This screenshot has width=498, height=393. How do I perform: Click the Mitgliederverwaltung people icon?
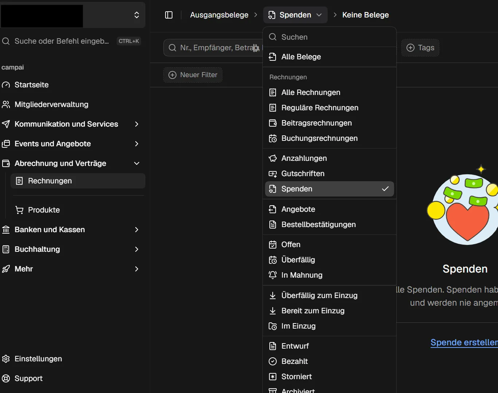click(6, 104)
